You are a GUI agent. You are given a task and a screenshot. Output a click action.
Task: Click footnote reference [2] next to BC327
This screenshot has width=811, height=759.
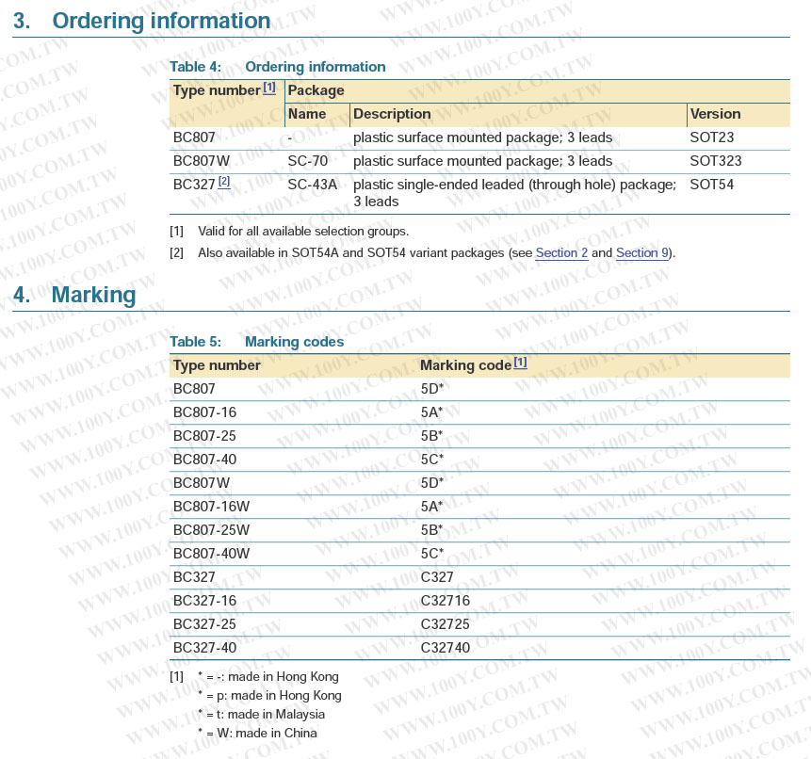224,182
